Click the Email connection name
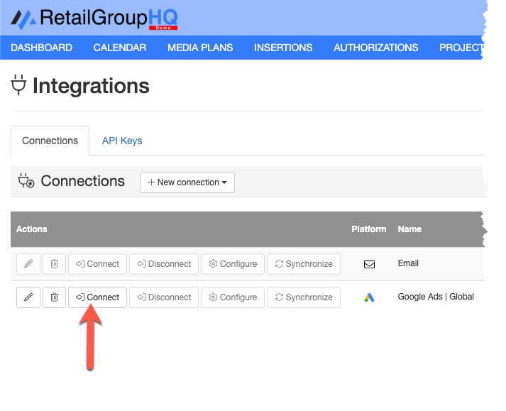 (408, 263)
